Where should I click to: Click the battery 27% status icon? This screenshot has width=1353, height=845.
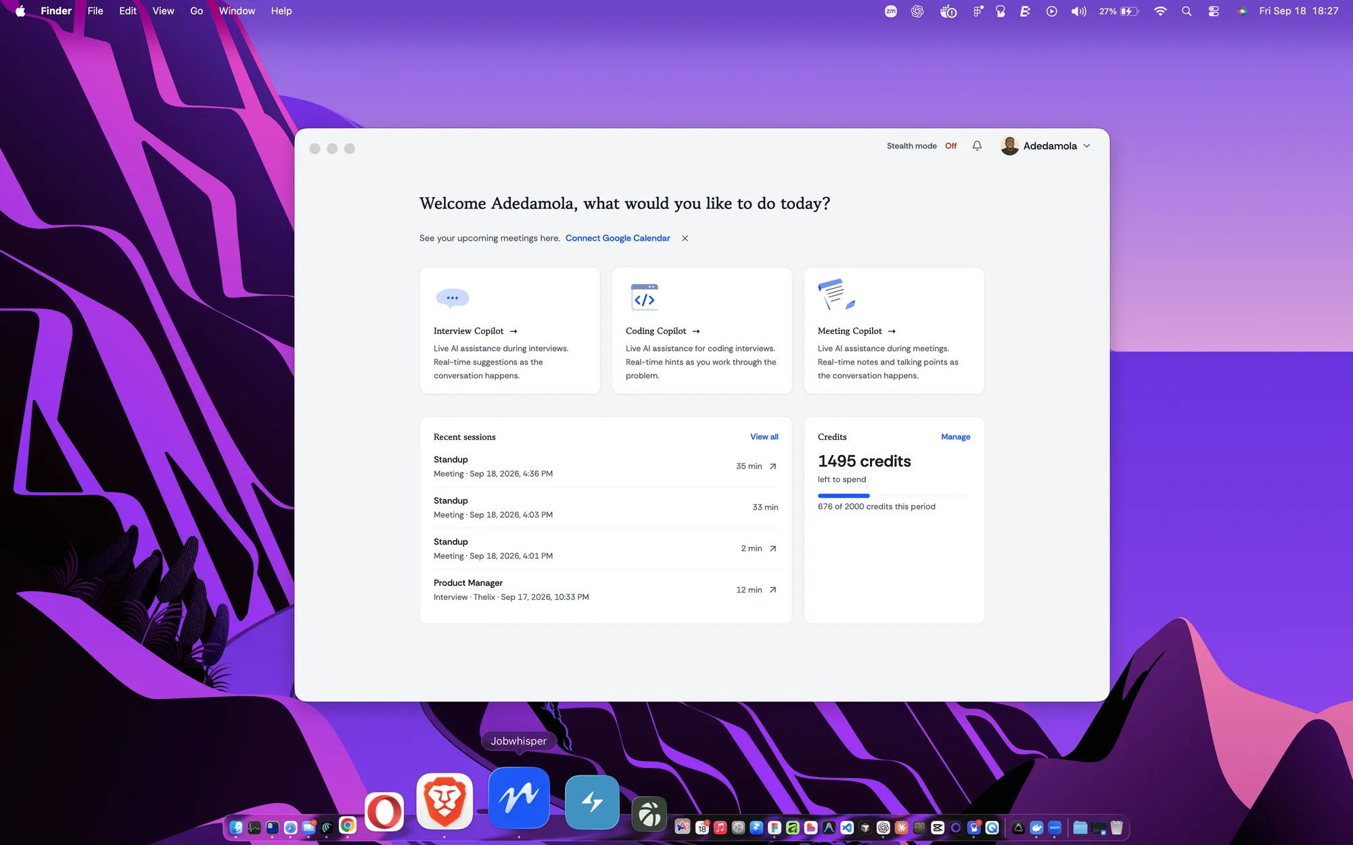point(1118,11)
